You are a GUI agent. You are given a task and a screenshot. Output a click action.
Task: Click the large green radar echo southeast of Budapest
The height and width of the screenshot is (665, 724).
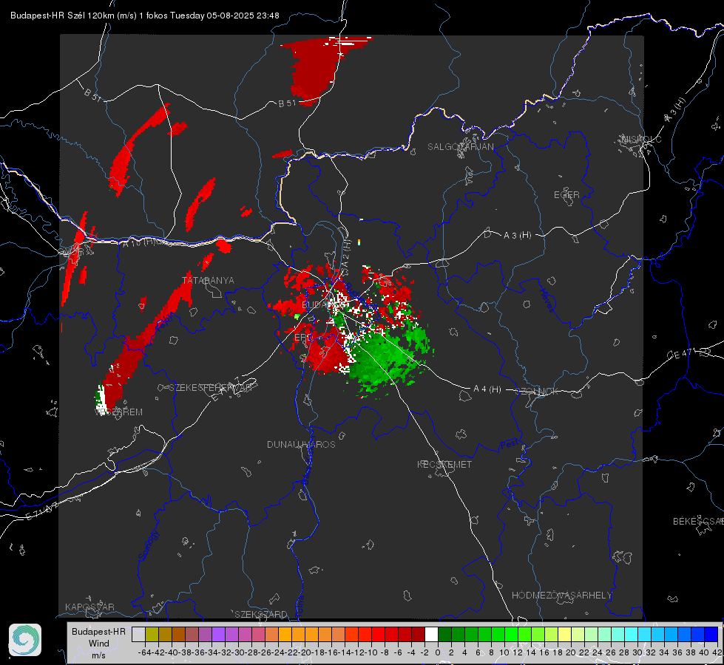point(387,356)
